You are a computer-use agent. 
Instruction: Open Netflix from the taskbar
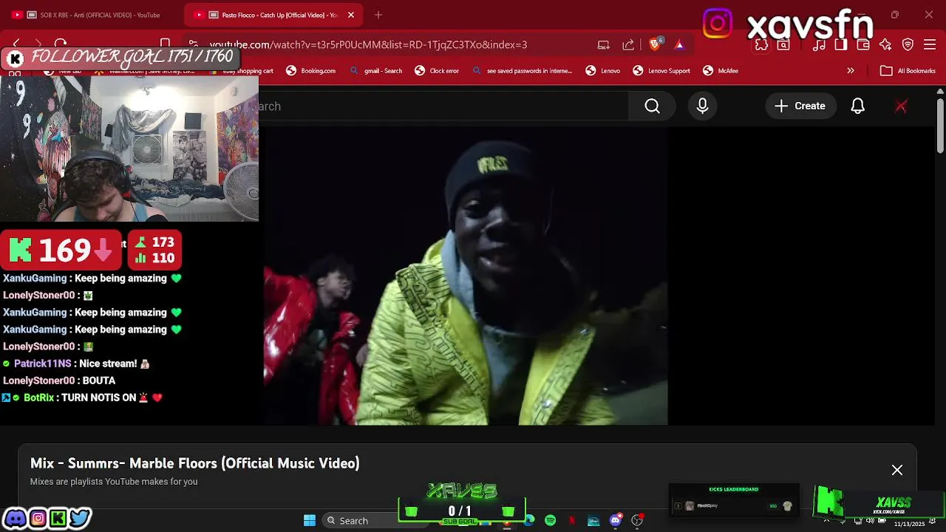coord(572,520)
